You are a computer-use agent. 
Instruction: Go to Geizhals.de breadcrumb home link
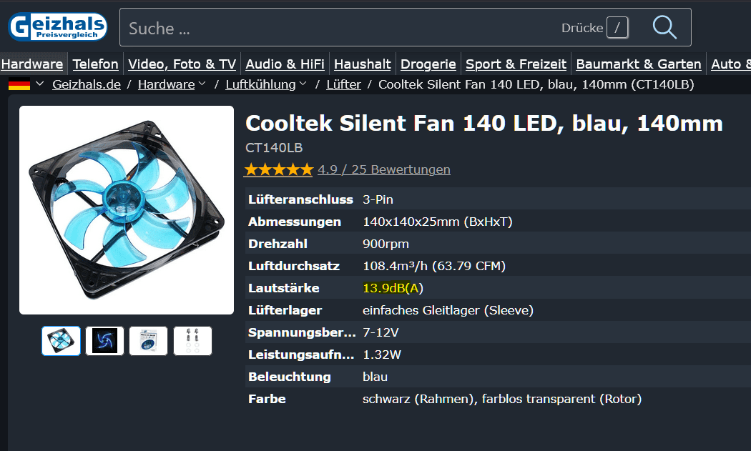coord(87,84)
